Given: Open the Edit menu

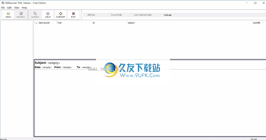Looking at the screenshot, I should tap(9, 8).
